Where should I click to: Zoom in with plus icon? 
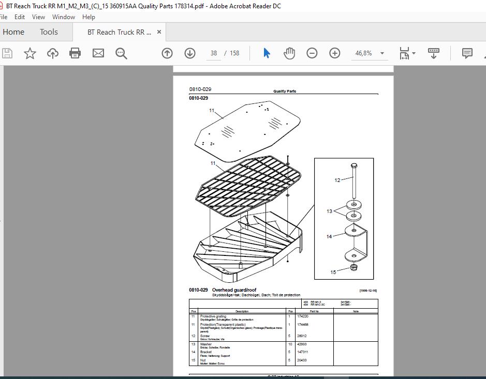point(335,53)
